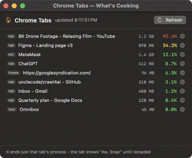The width and height of the screenshot is (192, 158).
Task: Select the 8K Drone Footage YouTube row title
Action: 67,36
